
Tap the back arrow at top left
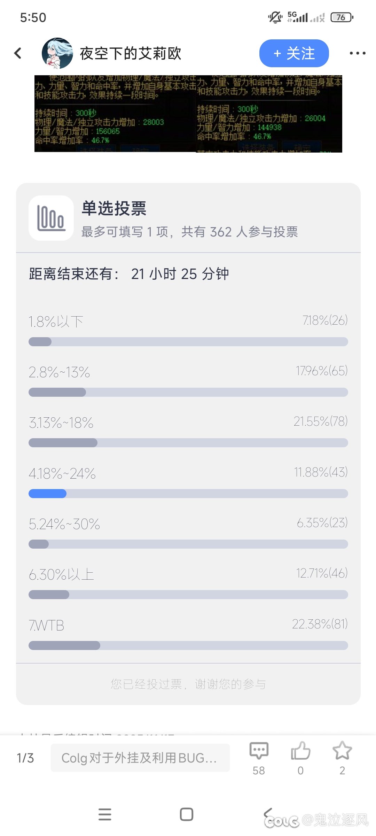click(x=18, y=53)
